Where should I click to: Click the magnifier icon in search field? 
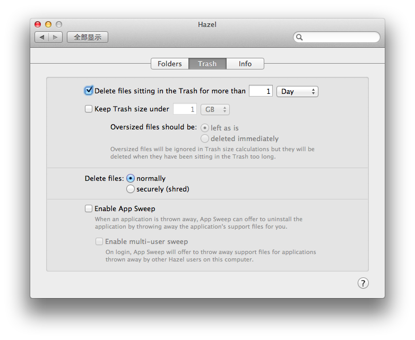[x=299, y=37]
